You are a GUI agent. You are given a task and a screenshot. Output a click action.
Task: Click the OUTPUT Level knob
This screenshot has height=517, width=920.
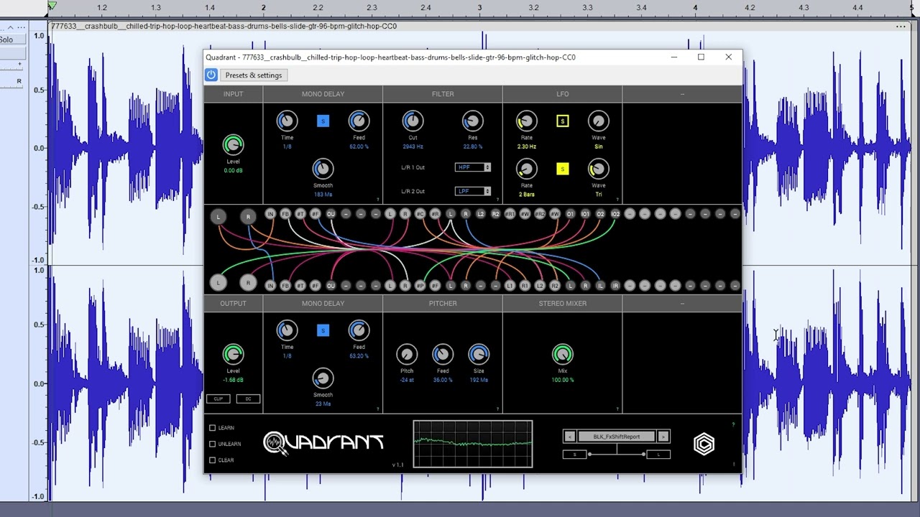coord(233,354)
